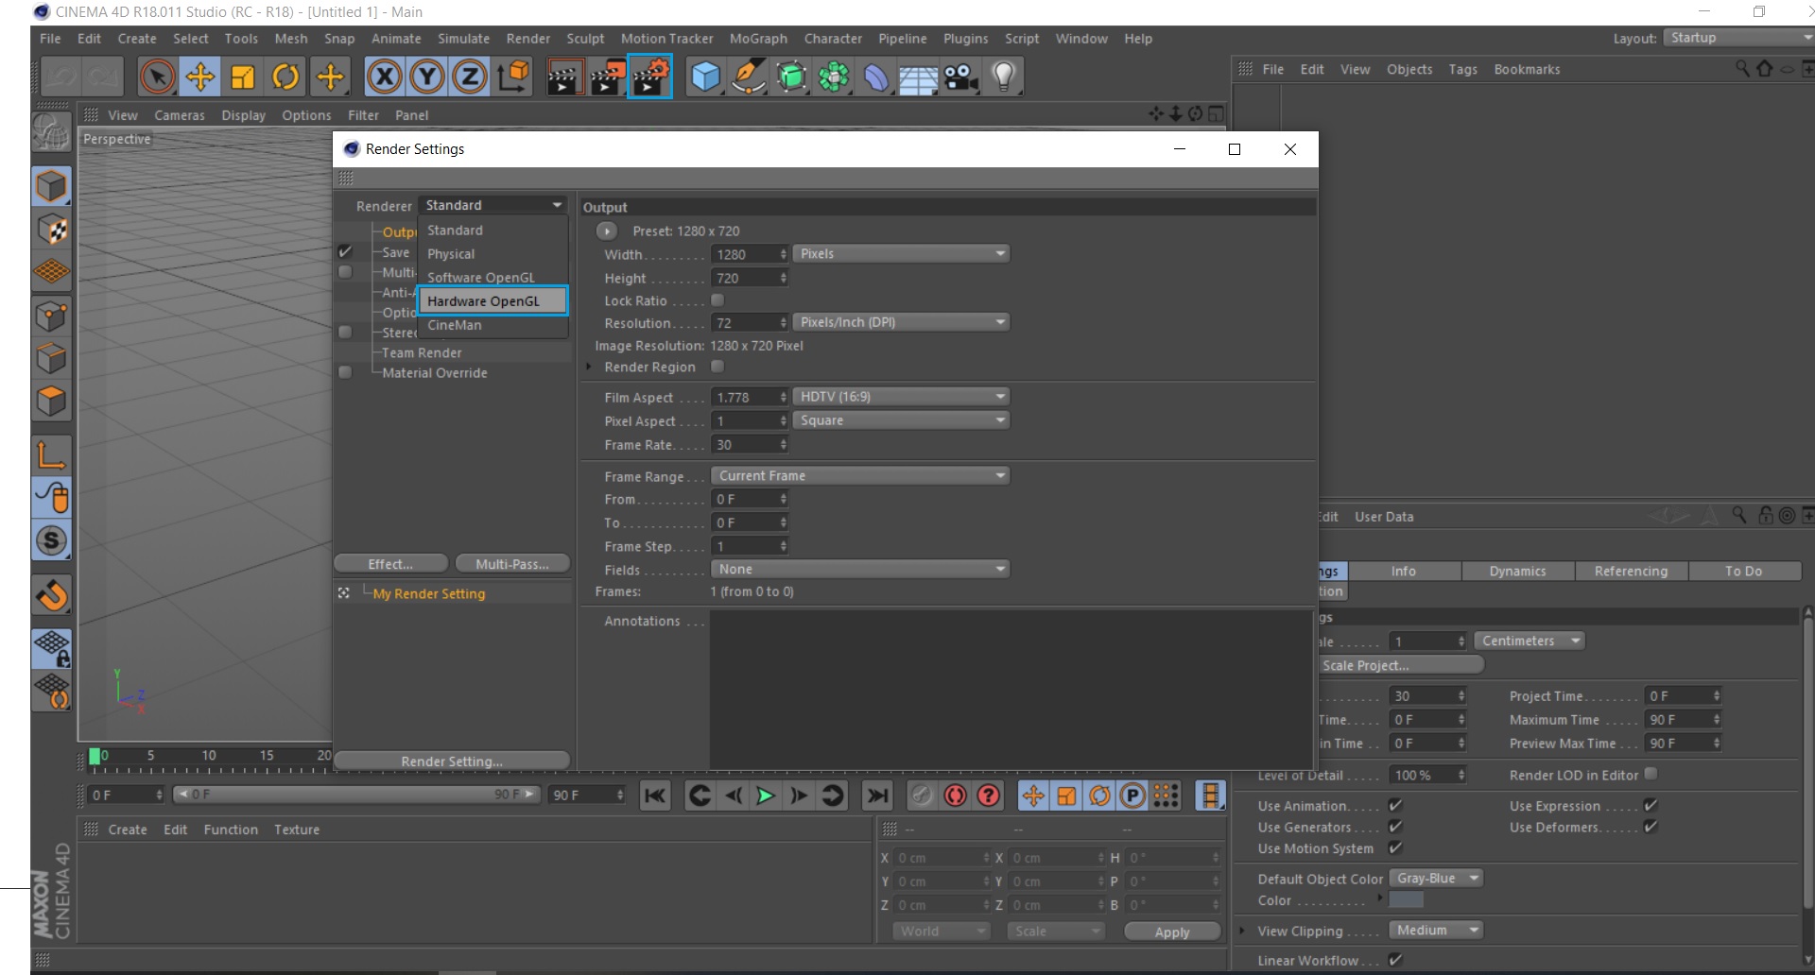Click the default object Color swatch
Image resolution: width=1815 pixels, height=975 pixels.
point(1406,900)
